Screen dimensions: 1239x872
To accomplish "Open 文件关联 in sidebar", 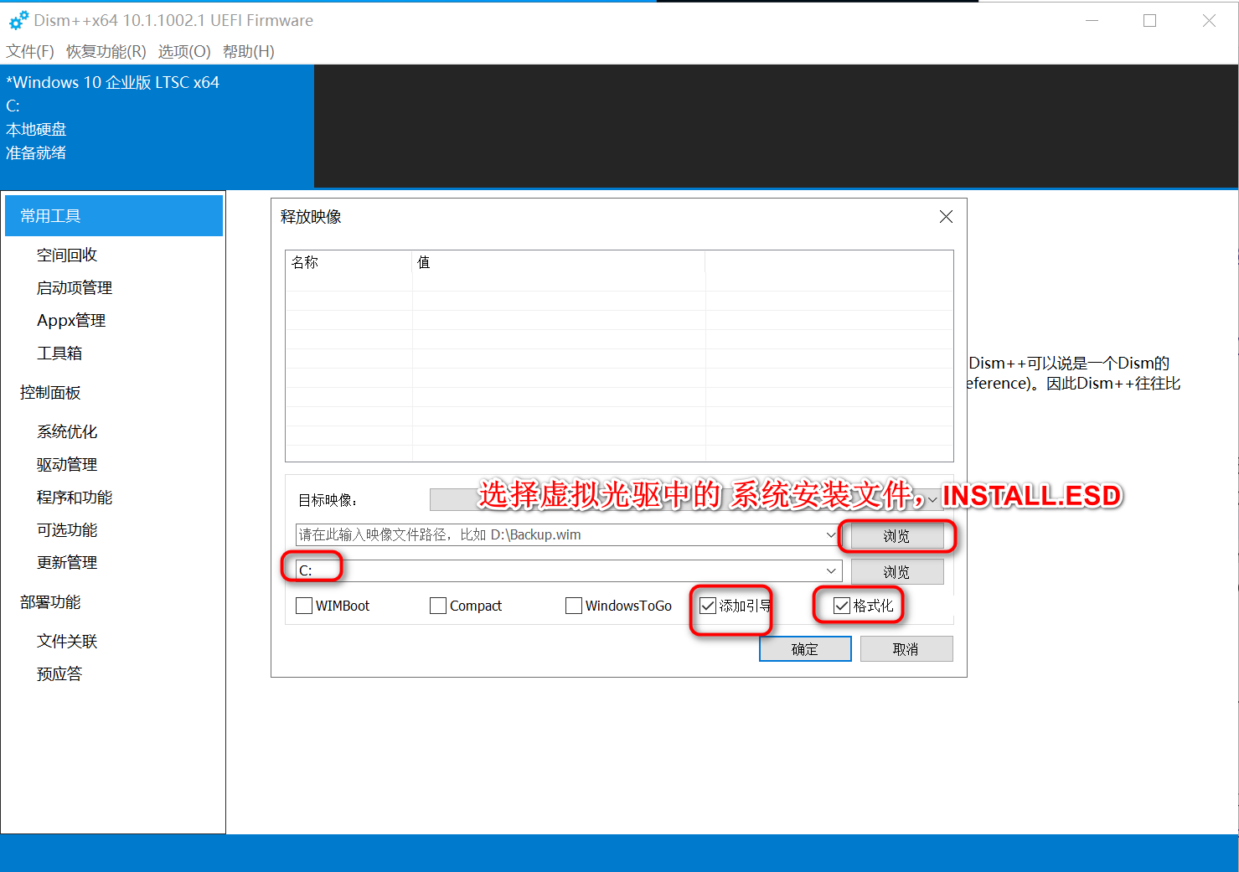I will [67, 642].
